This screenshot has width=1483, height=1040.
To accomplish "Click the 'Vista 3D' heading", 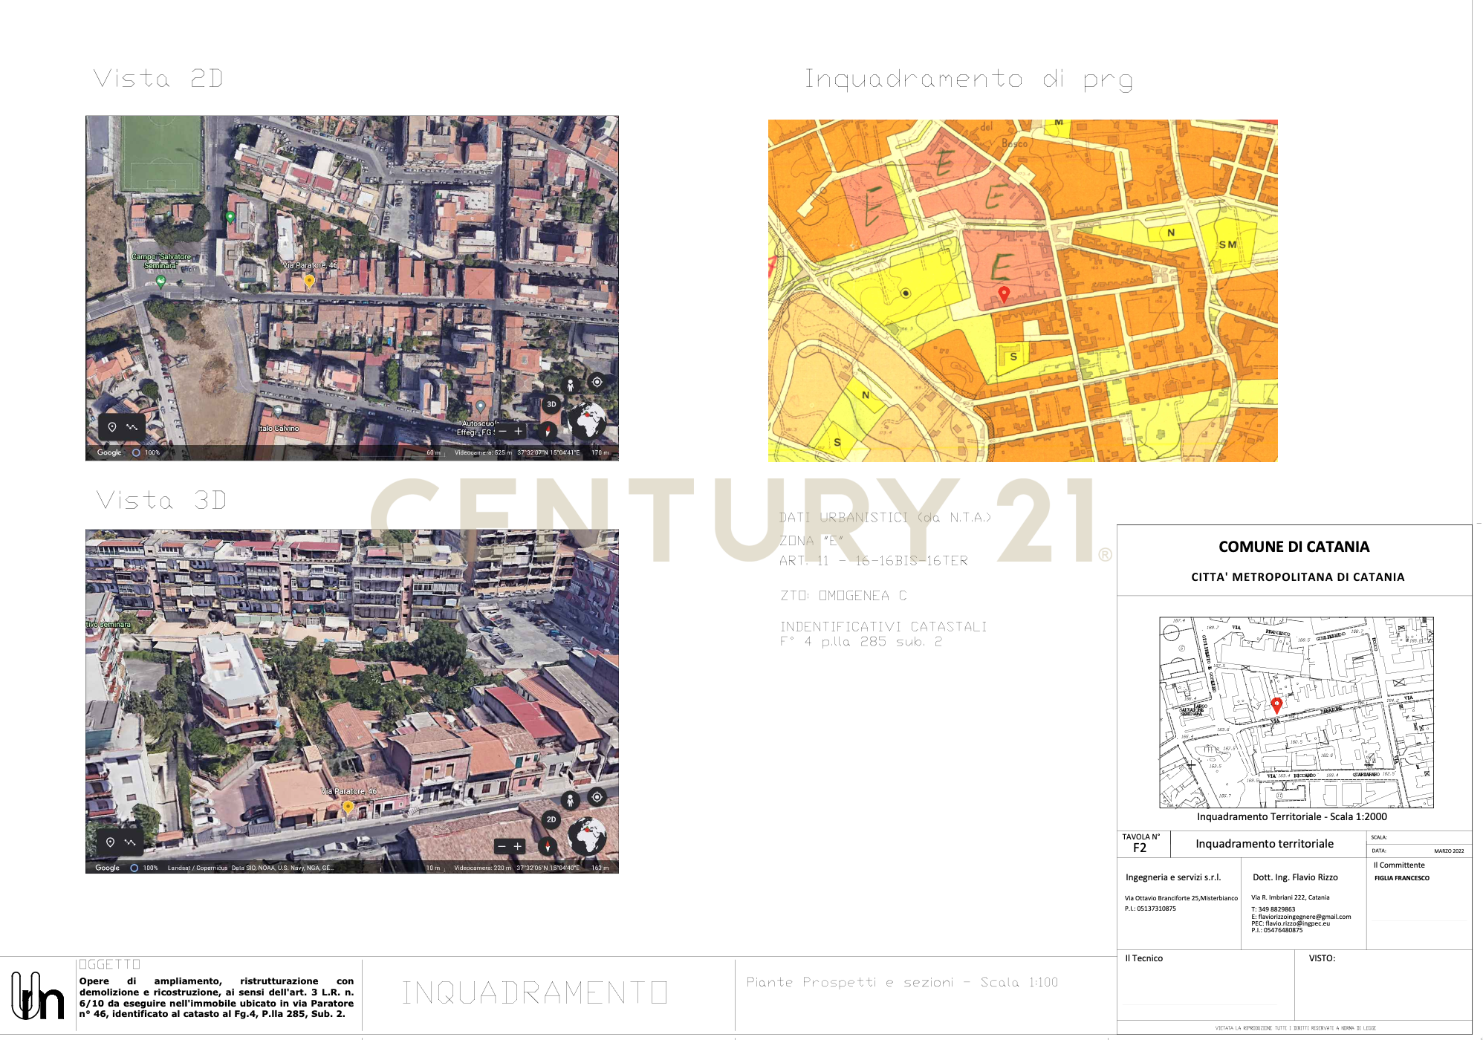I will click(x=161, y=500).
